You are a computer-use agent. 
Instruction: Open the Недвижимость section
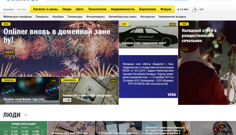[123, 9]
